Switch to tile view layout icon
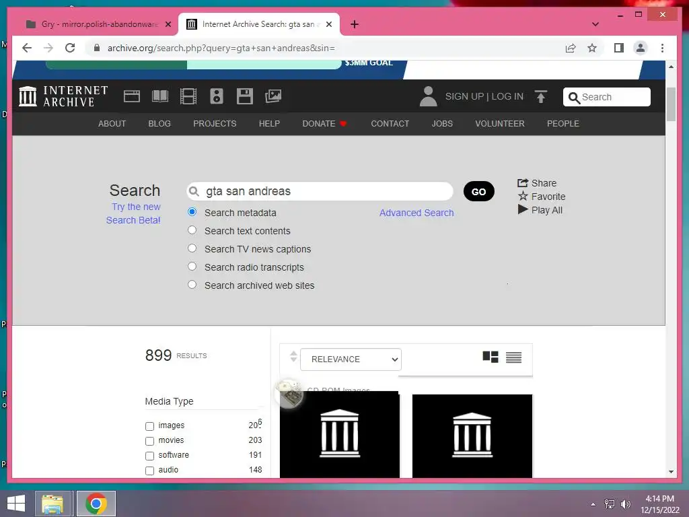The height and width of the screenshot is (517, 689). (491, 357)
